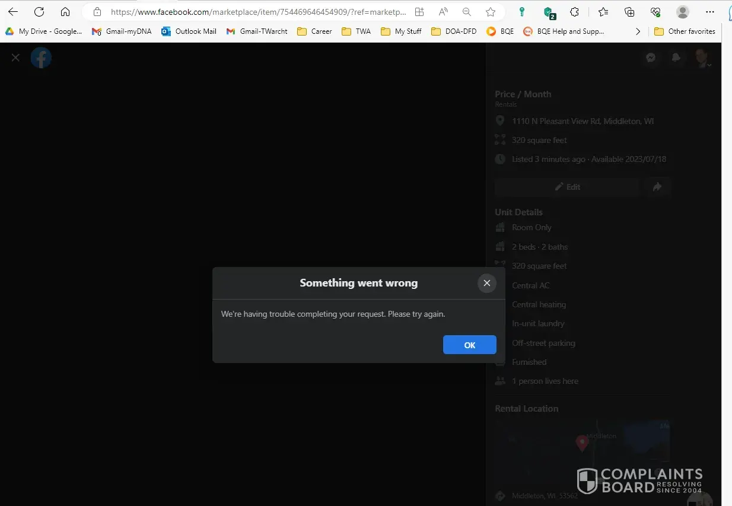Open the Facebook logo home link
This screenshot has width=732, height=506.
click(41, 58)
